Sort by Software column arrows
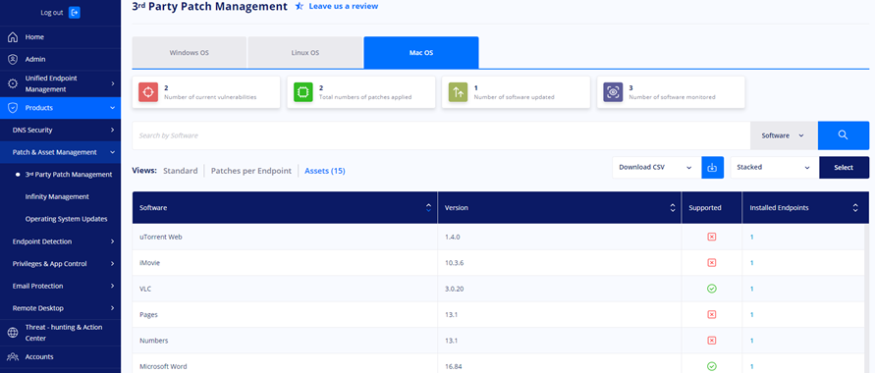875x373 pixels. coord(428,208)
